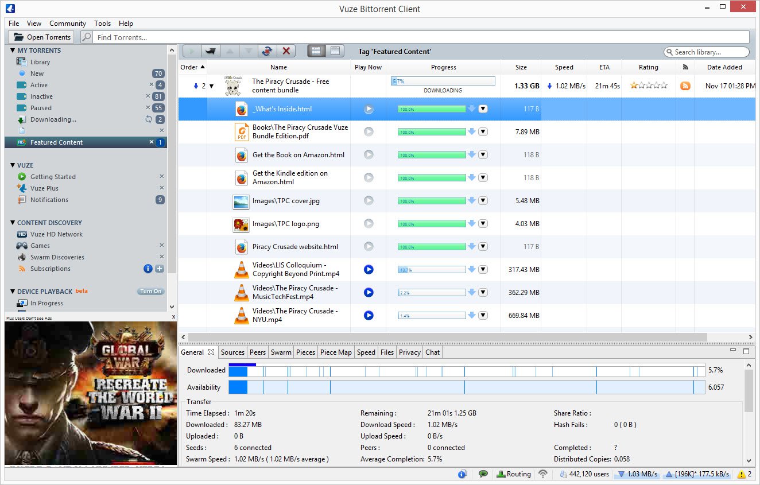This screenshot has height=485, width=760.
Task: Click the refresh arrows toolbar icon
Action: point(267,51)
